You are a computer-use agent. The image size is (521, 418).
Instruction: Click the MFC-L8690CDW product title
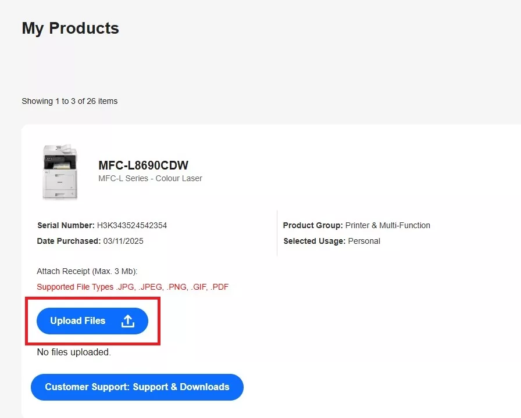click(143, 165)
